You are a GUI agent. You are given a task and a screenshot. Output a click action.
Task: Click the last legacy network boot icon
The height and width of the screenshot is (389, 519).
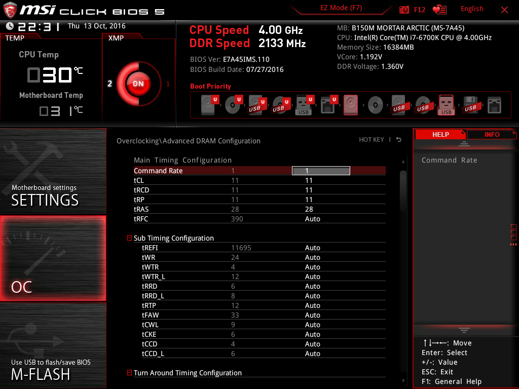(494, 105)
